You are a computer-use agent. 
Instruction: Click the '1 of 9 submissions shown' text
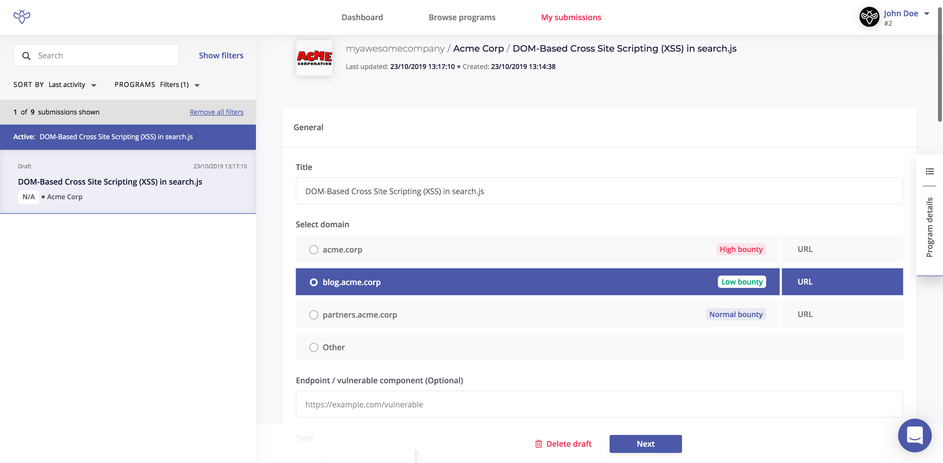[56, 112]
